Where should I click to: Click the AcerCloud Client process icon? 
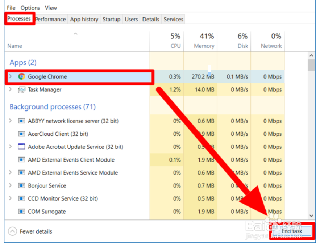[22, 134]
